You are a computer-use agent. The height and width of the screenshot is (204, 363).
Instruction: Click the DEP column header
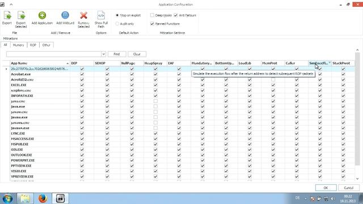pos(82,63)
